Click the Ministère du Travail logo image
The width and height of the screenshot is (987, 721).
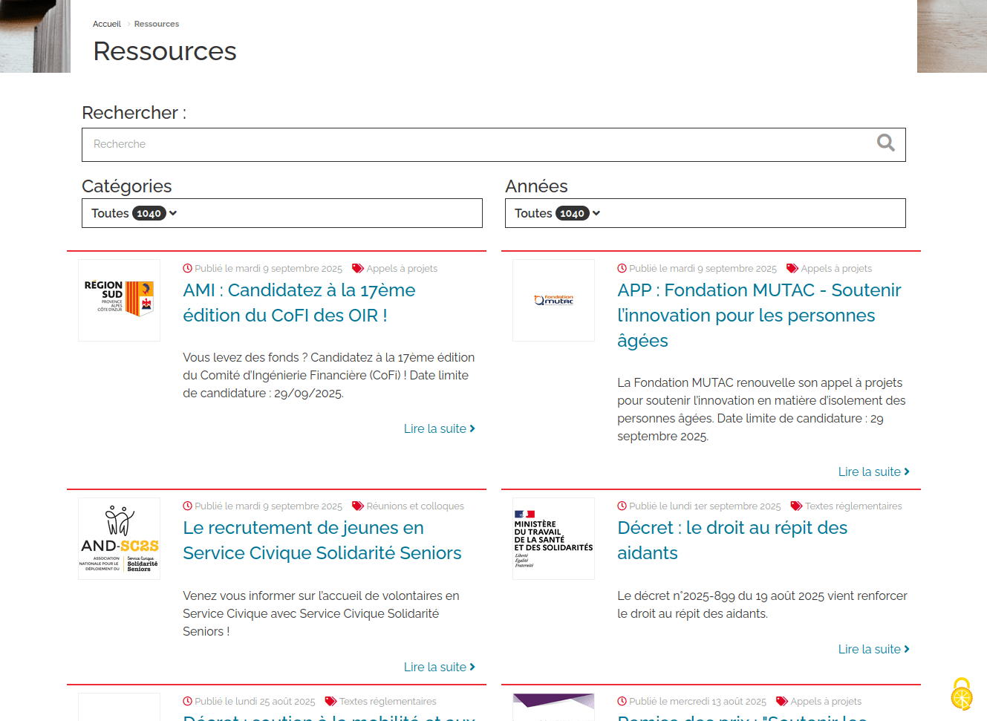[553, 538]
